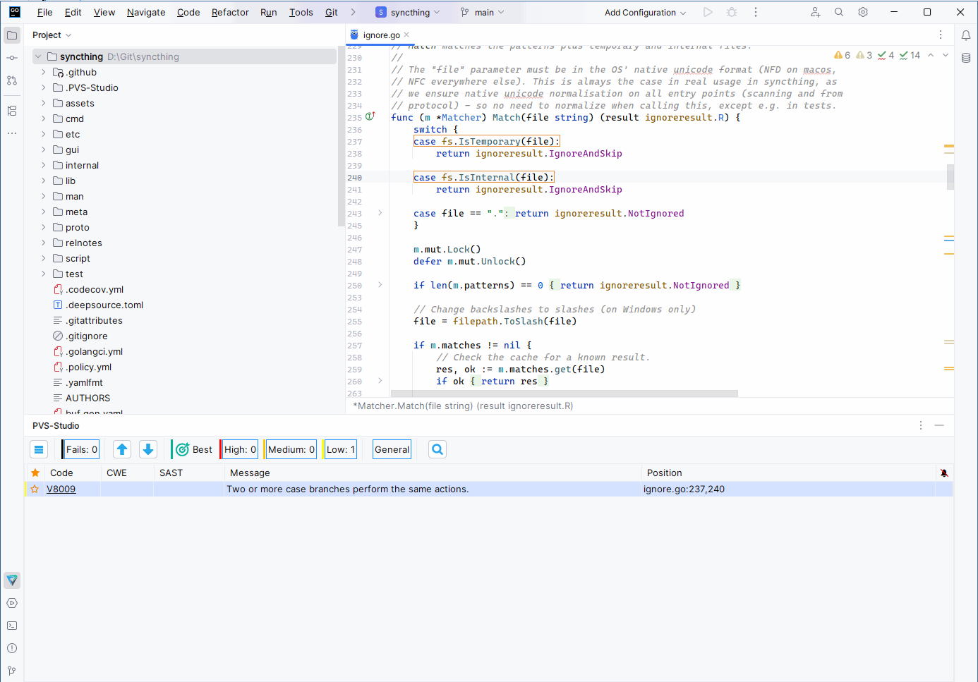
Task: Open the main branch dropdown
Action: pyautogui.click(x=483, y=13)
